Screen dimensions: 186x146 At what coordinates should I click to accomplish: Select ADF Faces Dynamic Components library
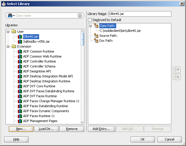tap(46, 111)
